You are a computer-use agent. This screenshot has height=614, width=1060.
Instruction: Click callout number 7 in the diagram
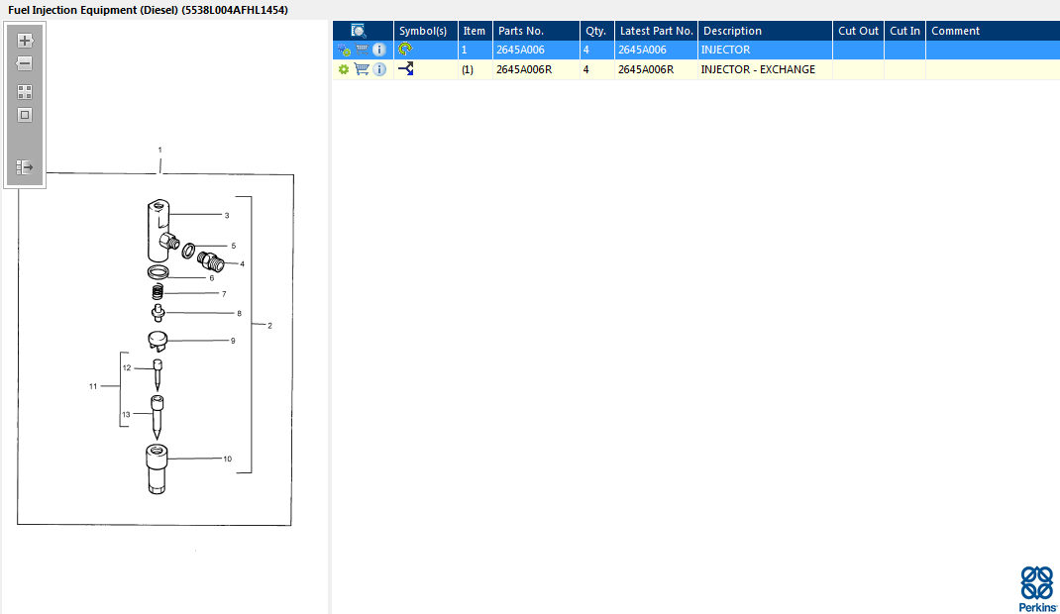[x=224, y=294]
